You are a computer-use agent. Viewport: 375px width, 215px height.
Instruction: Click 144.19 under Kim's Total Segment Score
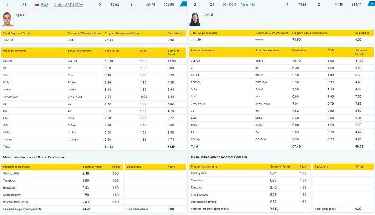pyautogui.click(x=196, y=40)
